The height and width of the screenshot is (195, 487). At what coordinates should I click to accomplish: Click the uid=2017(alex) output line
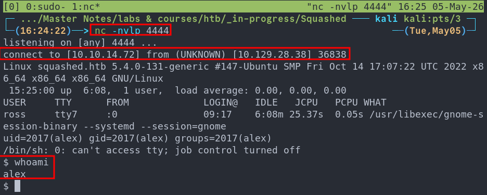tap(137, 138)
